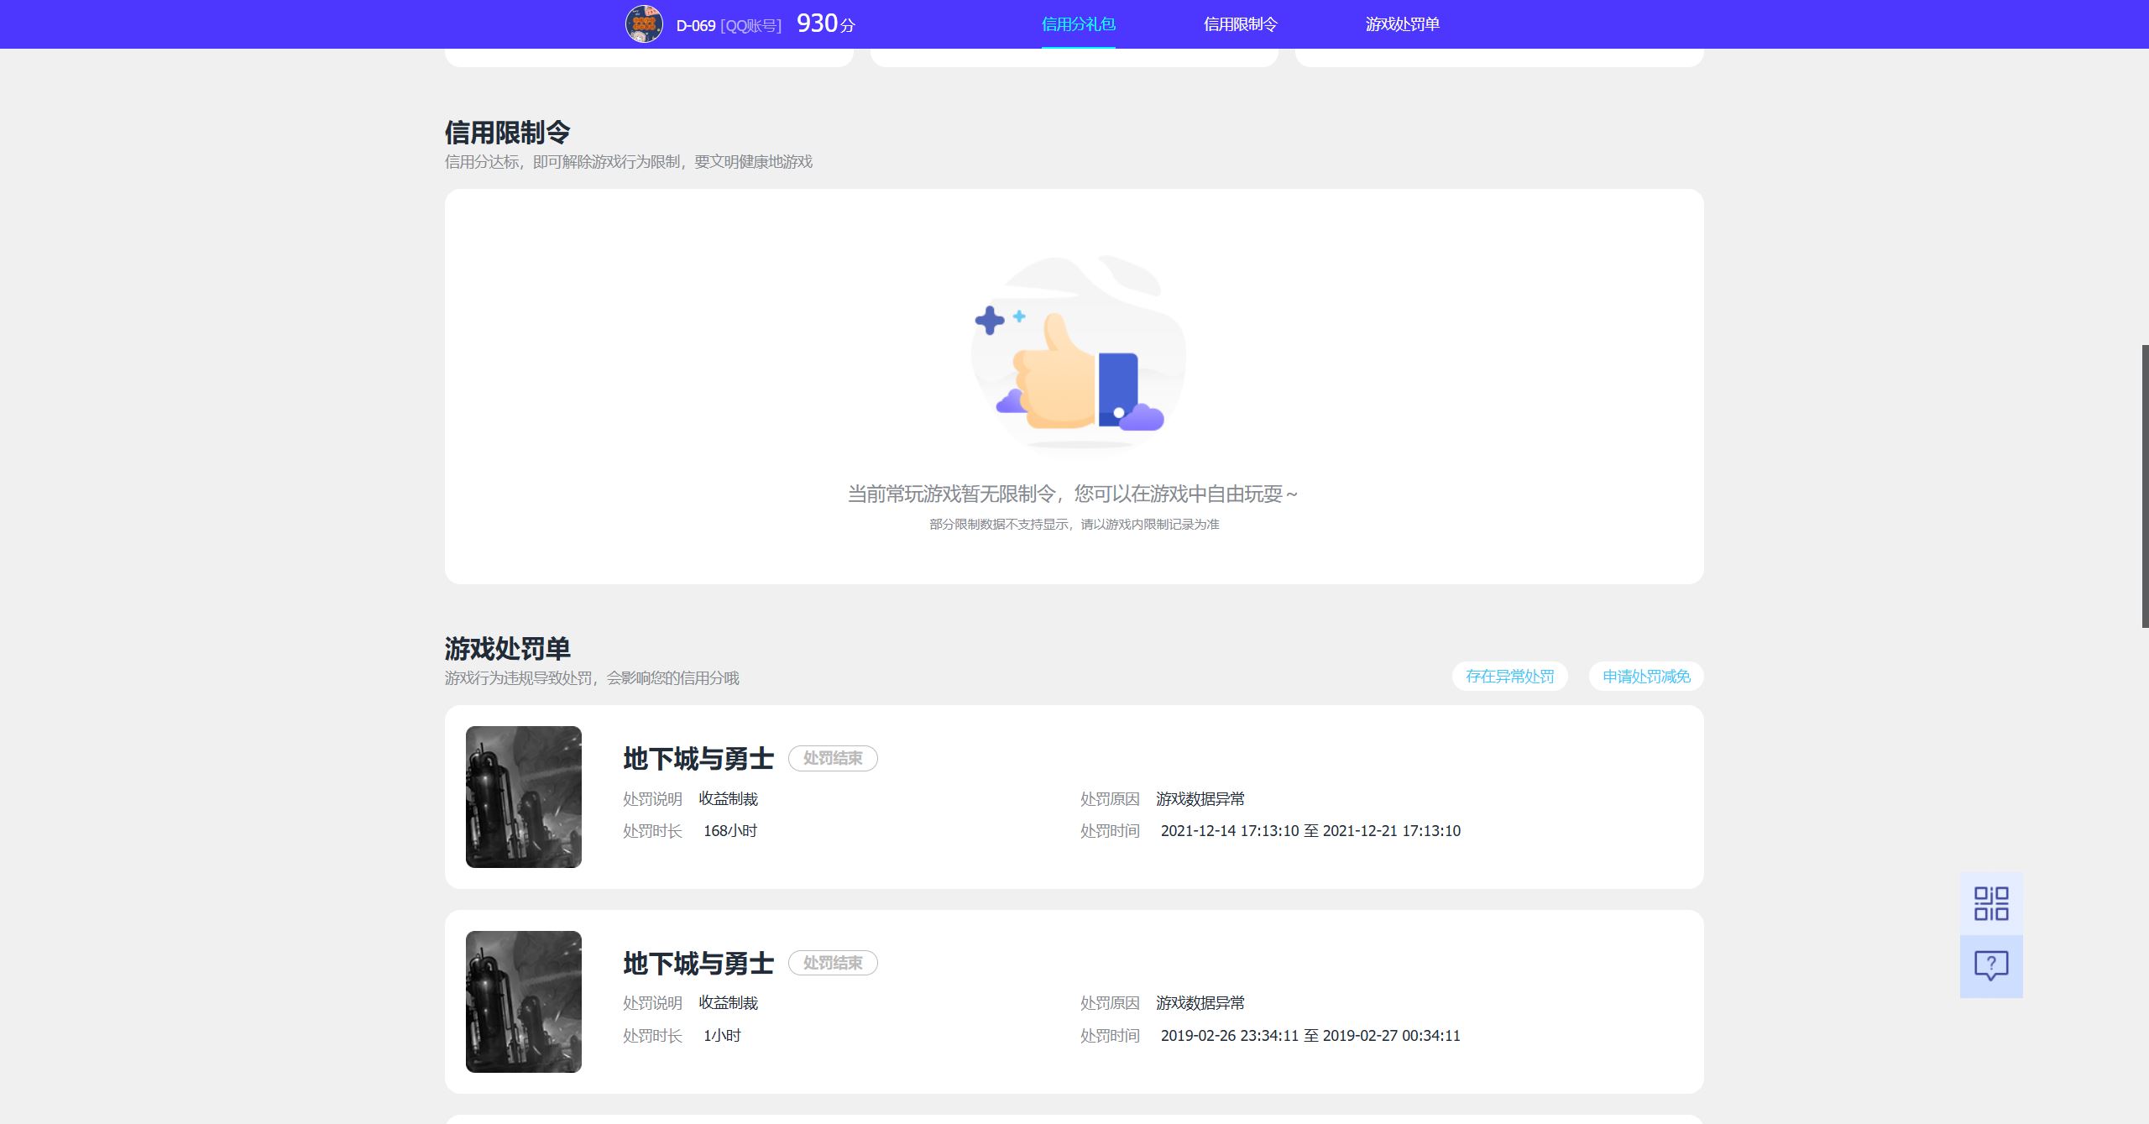Click the user avatar icon in header

(x=644, y=24)
